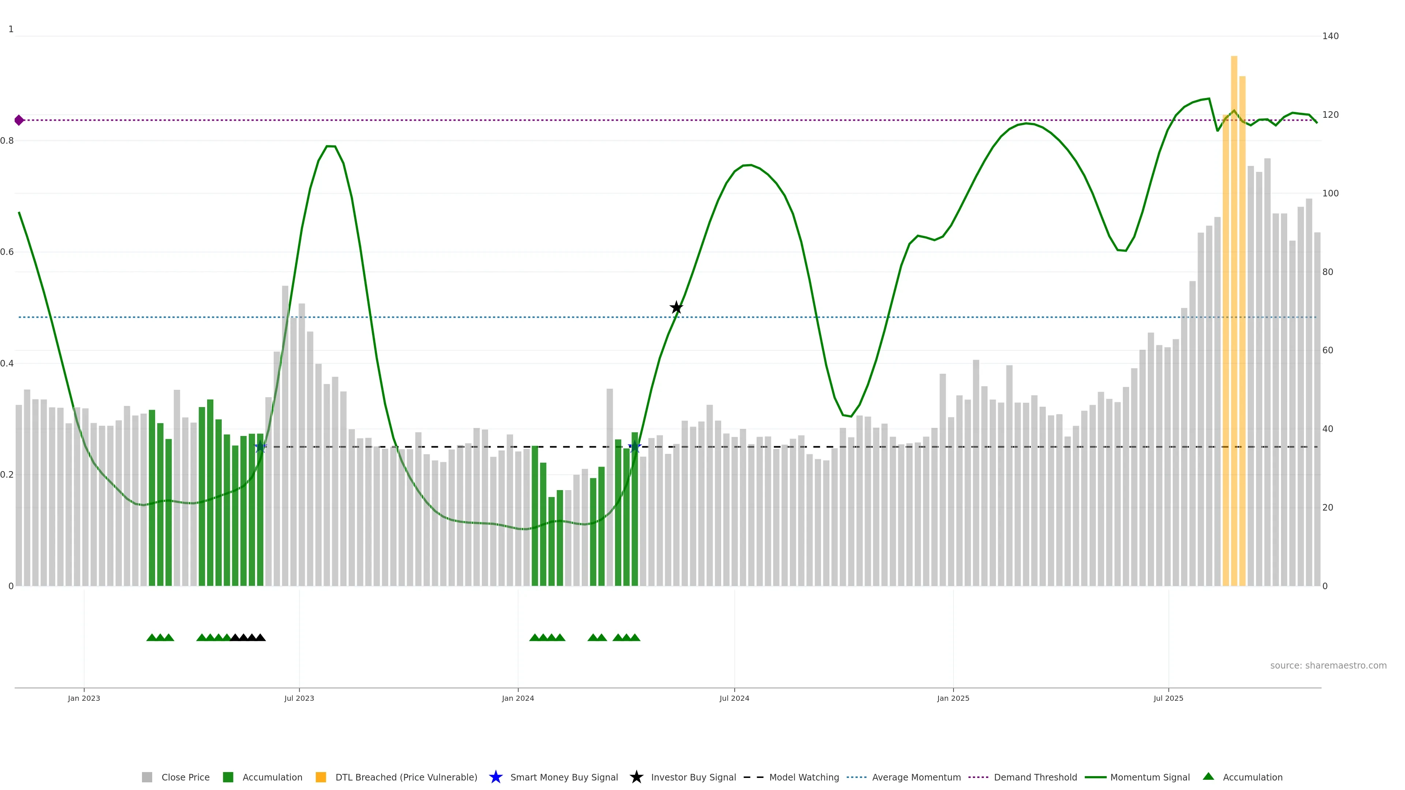Toggle Close Price series in legend
The height and width of the screenshot is (790, 1405).
(185, 777)
